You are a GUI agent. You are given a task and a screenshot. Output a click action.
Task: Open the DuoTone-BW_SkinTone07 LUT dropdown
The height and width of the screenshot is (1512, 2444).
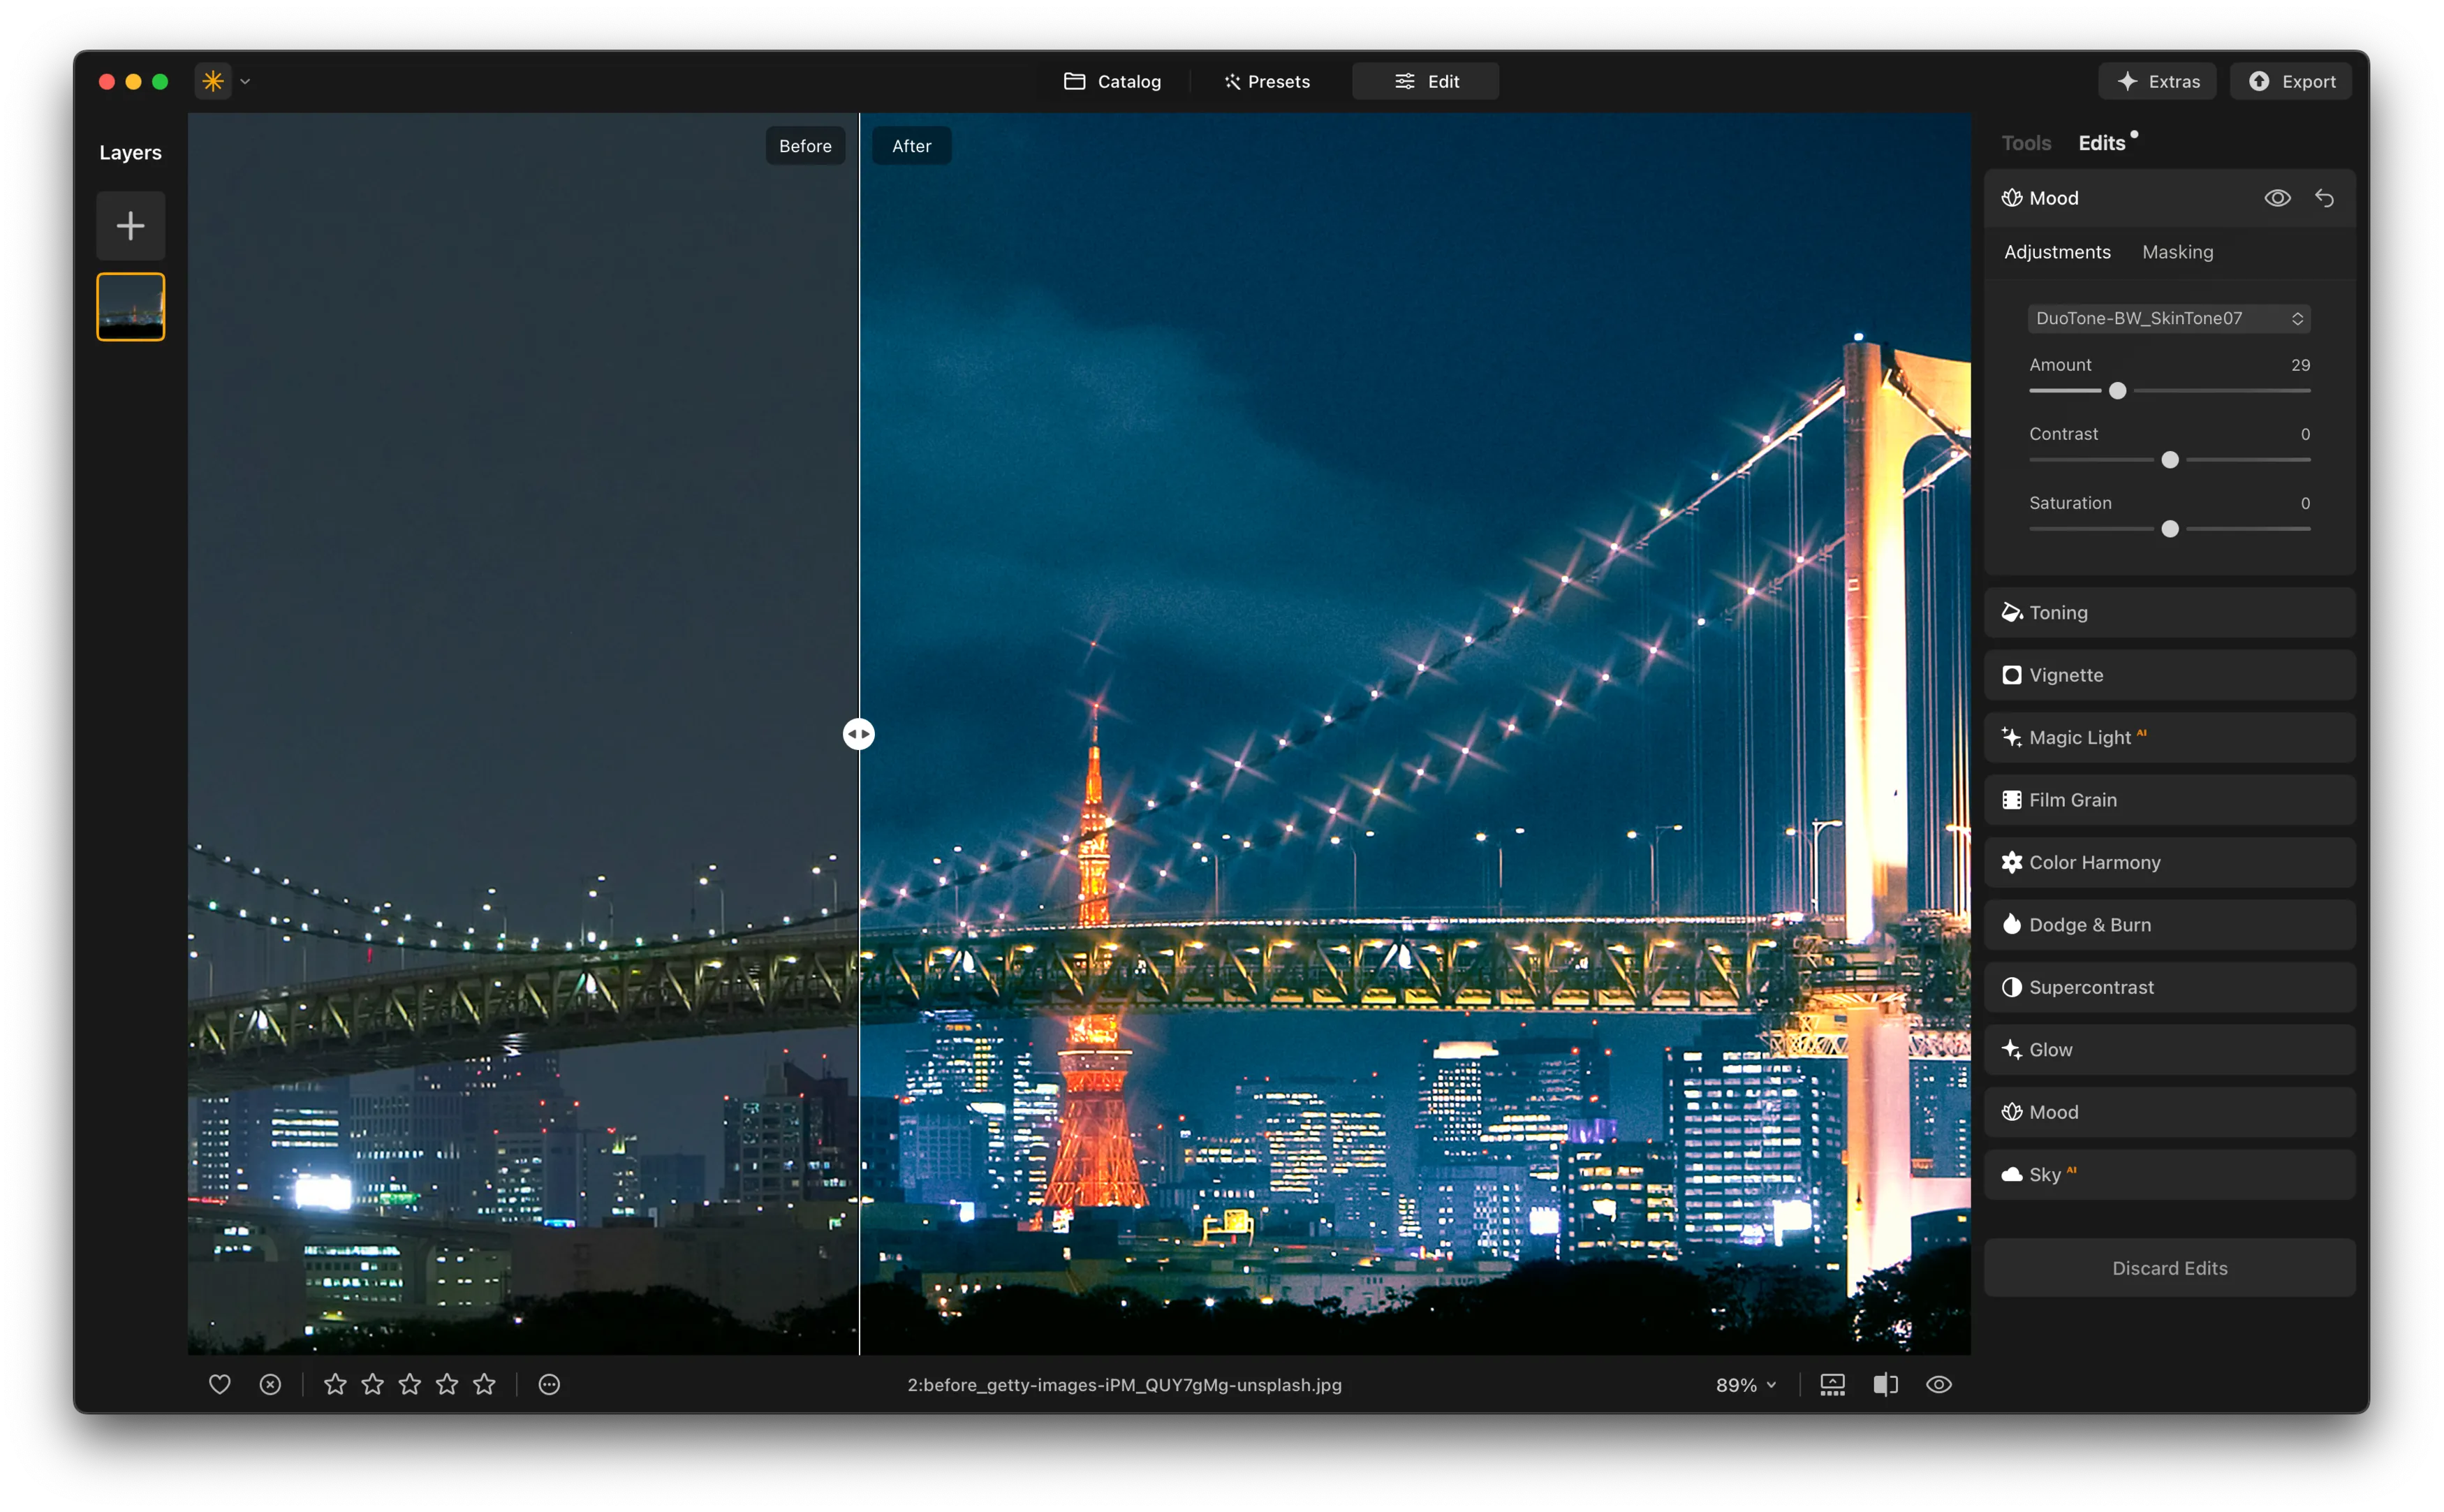point(2168,318)
